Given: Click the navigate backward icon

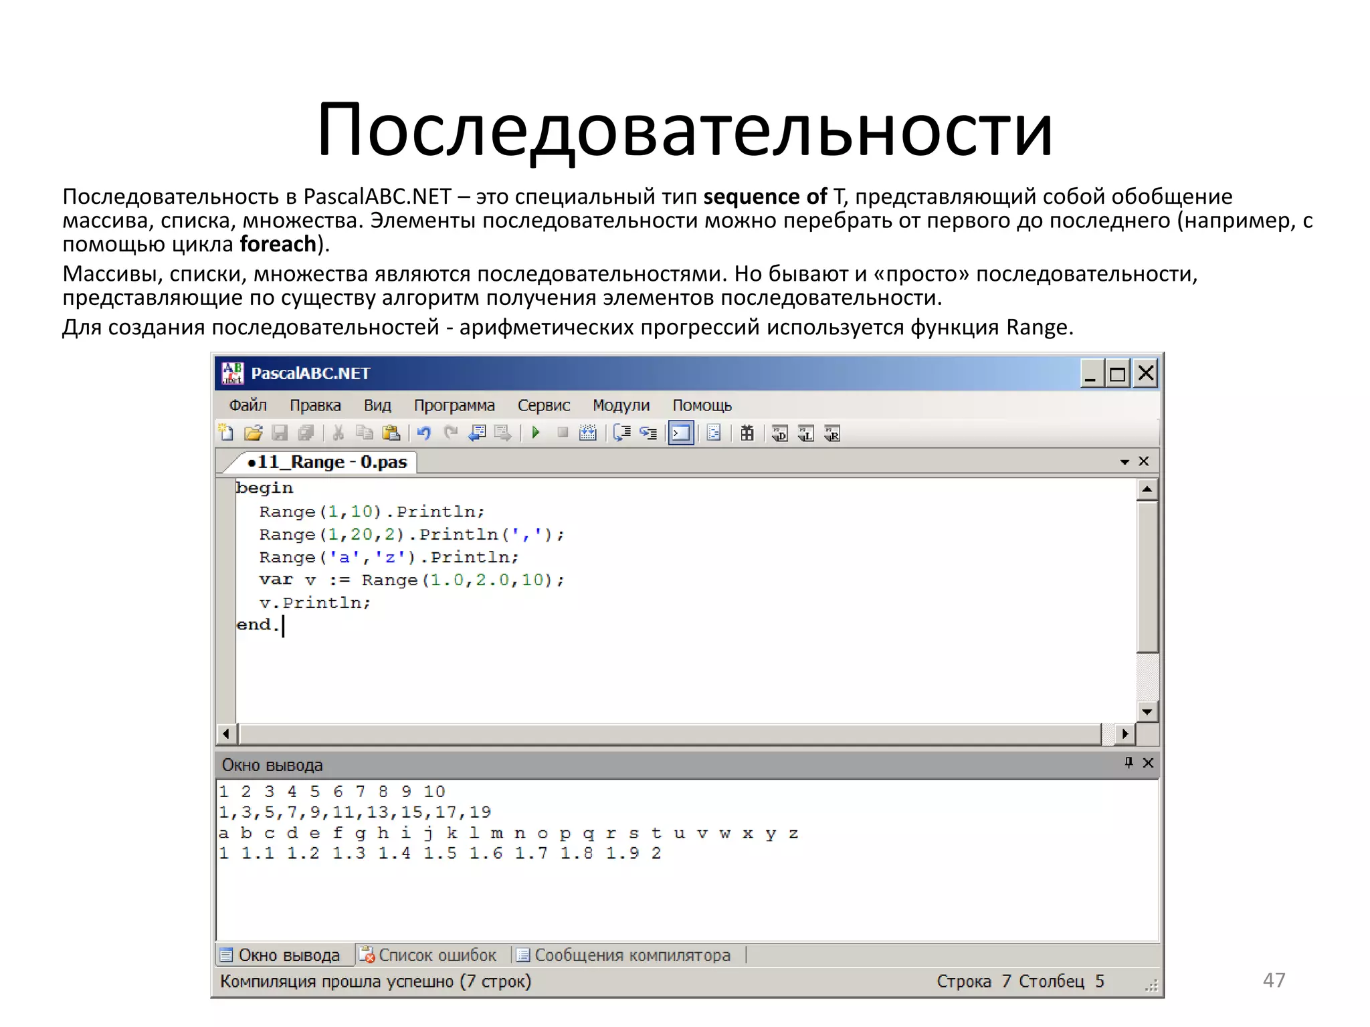Looking at the screenshot, I should coord(477,433).
